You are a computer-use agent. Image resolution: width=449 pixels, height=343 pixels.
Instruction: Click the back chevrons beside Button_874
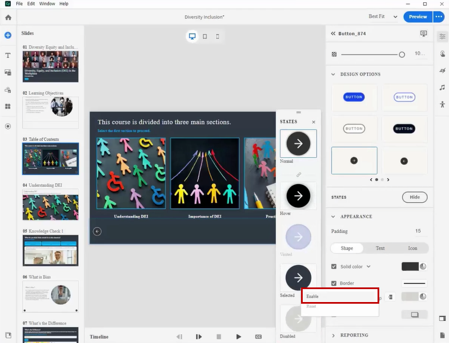333,34
